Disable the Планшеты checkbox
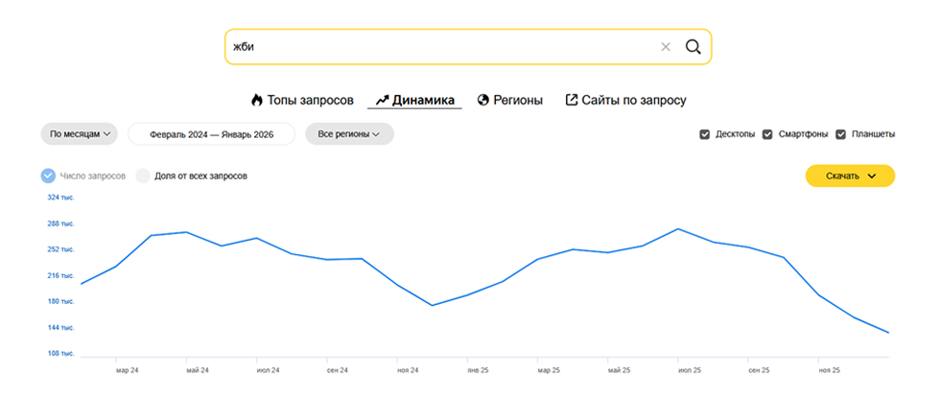The image size is (941, 398). tap(841, 134)
